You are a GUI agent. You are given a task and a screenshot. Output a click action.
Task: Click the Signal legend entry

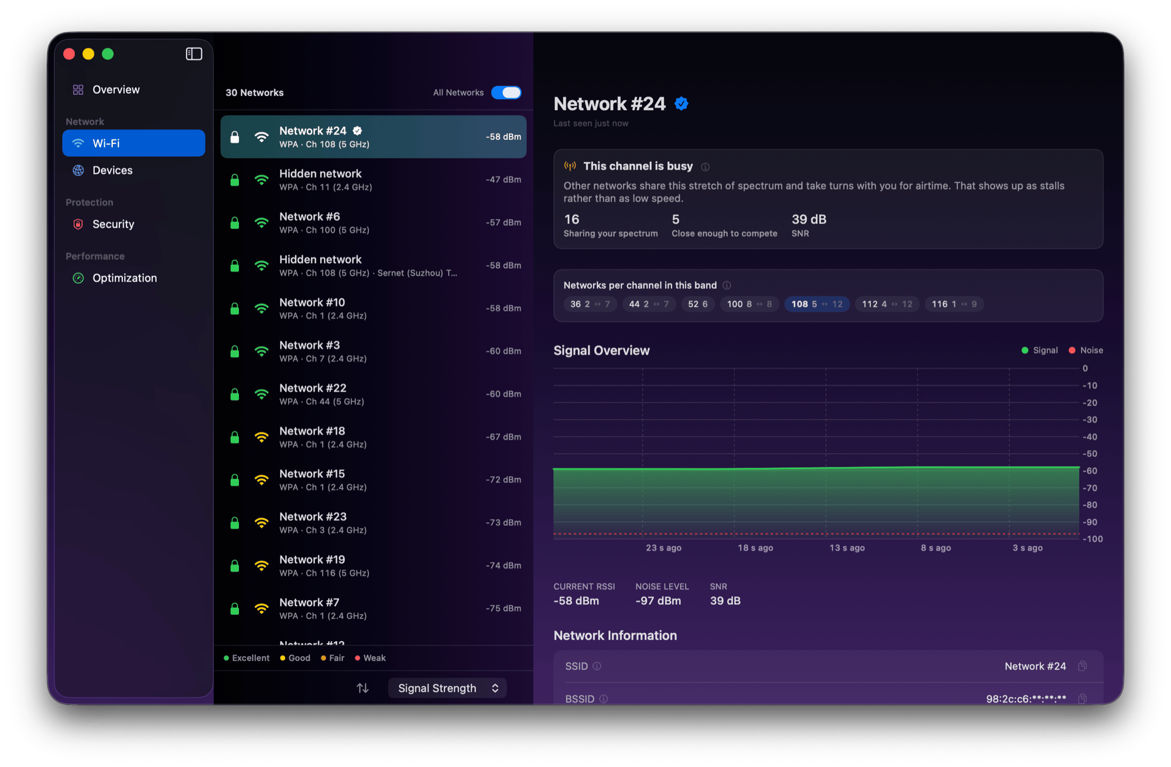pos(1039,350)
